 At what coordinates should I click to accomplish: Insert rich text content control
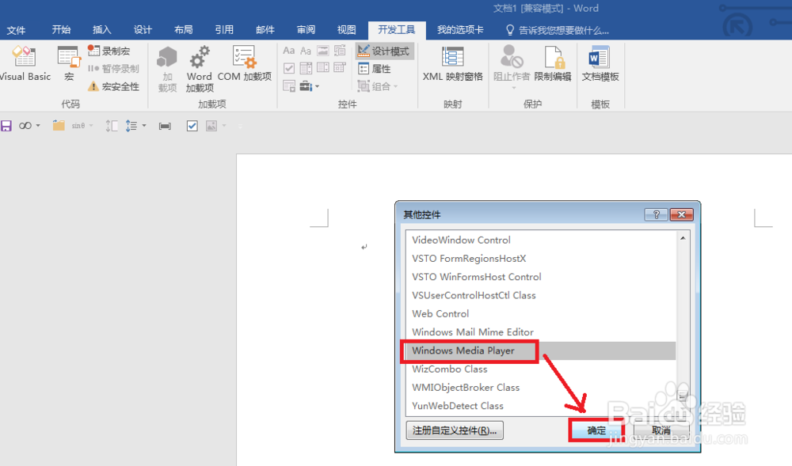coord(289,51)
